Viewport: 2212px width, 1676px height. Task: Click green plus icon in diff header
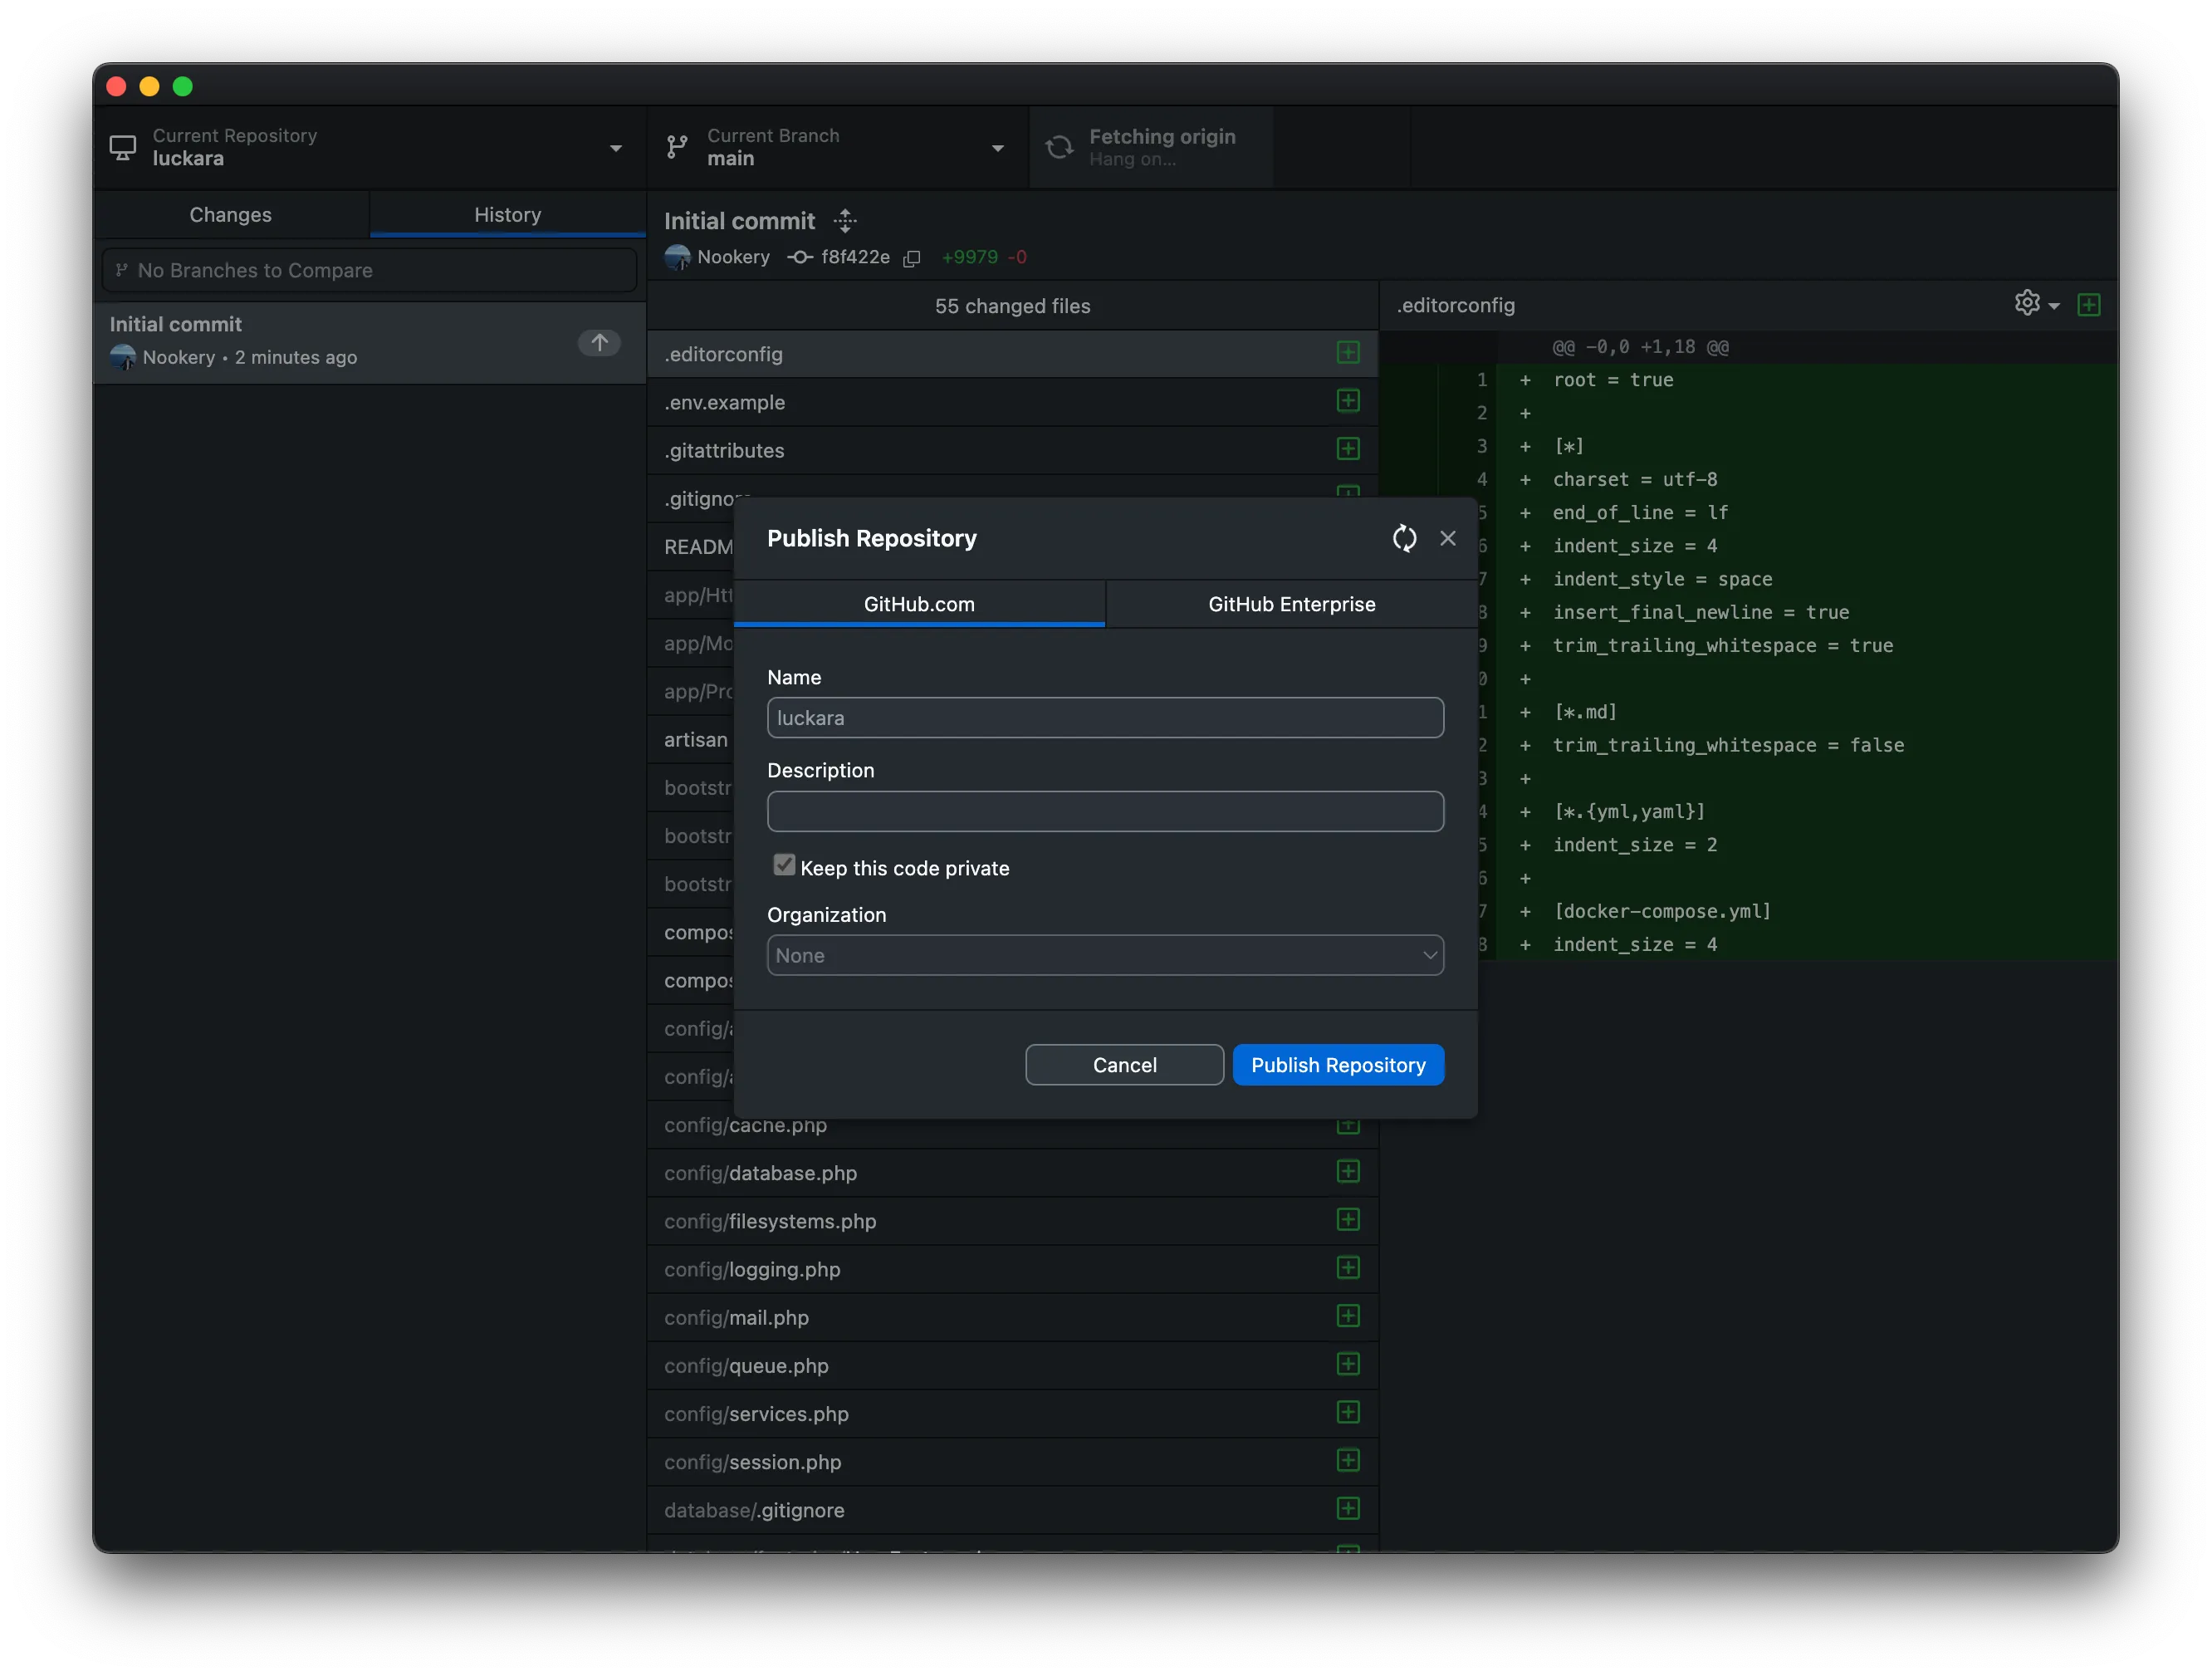2088,305
